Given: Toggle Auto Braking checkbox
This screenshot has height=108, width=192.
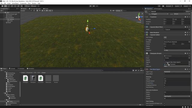Looking at the screenshot, I should (165, 87).
